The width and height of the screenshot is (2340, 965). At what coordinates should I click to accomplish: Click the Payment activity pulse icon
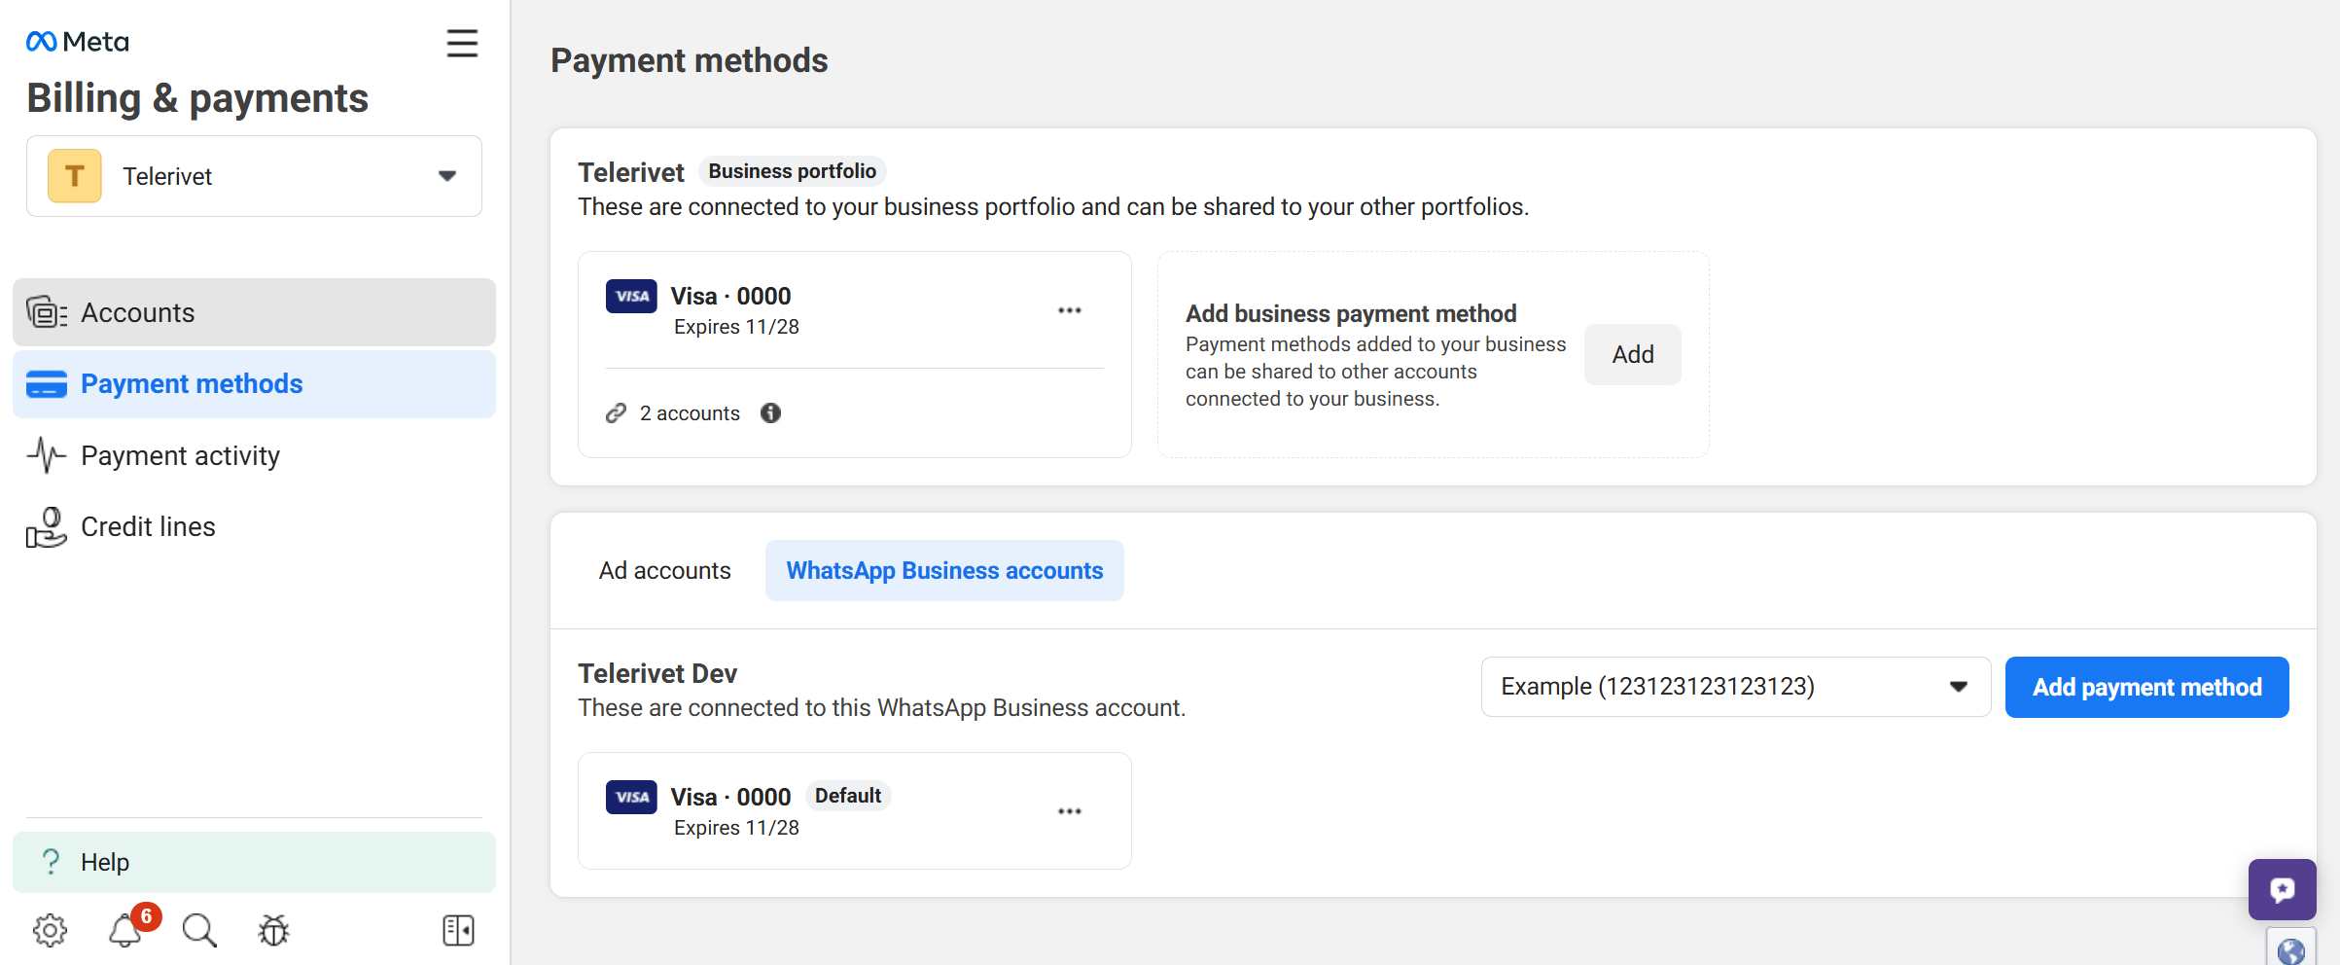click(47, 455)
